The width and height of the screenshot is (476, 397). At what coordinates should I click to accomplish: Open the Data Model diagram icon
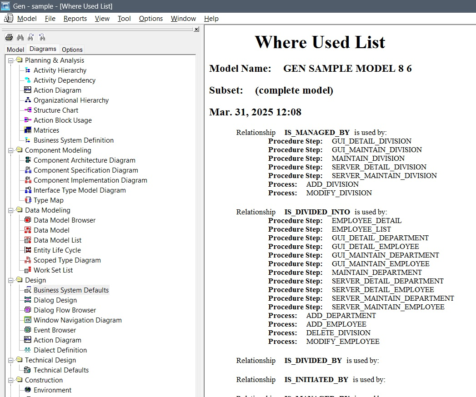tap(28, 230)
